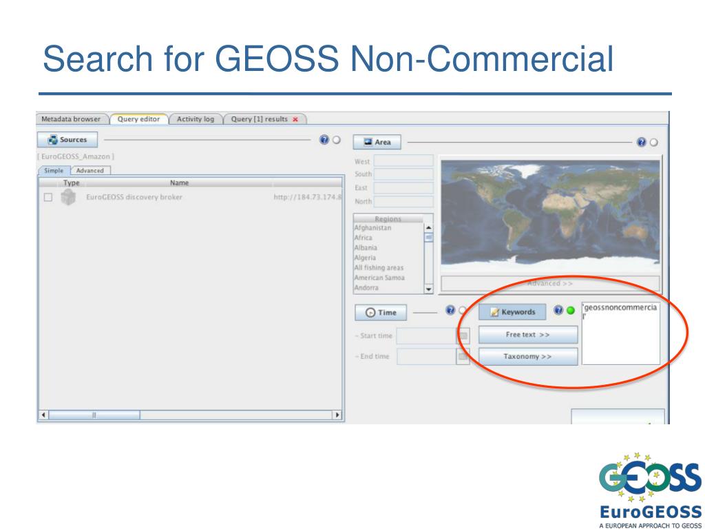Click the world map thumbnail
This screenshot has height=529, width=705.
(x=550, y=216)
